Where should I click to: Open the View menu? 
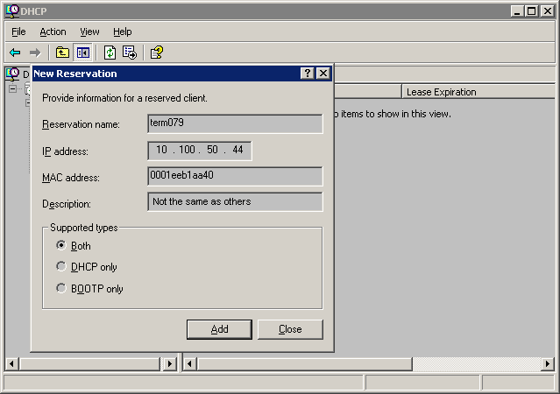(x=89, y=32)
